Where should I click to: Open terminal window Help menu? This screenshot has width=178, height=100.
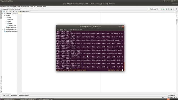[x=81, y=30]
